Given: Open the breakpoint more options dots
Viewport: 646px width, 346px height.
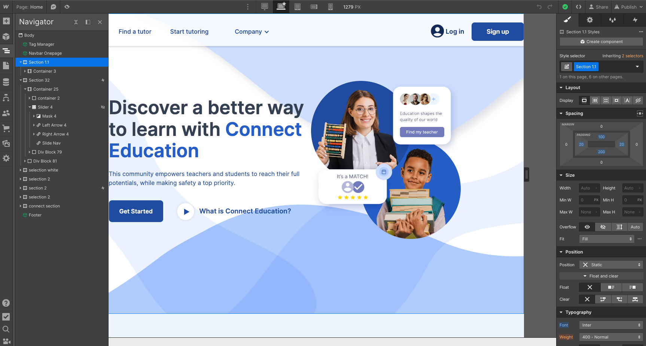Looking at the screenshot, I should coord(248,7).
